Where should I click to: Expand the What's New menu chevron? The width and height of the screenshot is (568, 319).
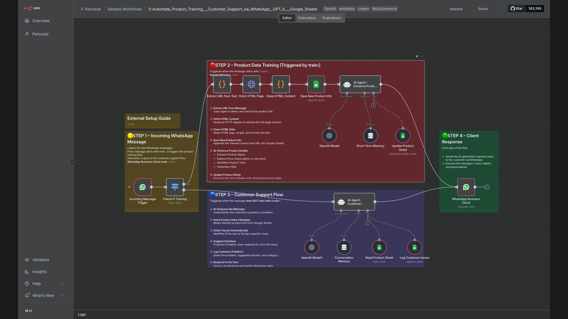[x=62, y=295]
